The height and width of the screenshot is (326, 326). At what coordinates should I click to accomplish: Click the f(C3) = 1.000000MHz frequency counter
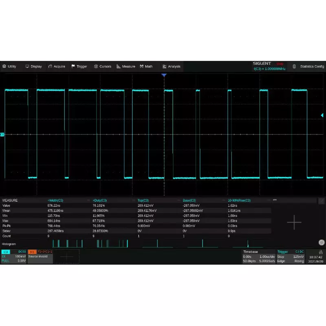269,69
